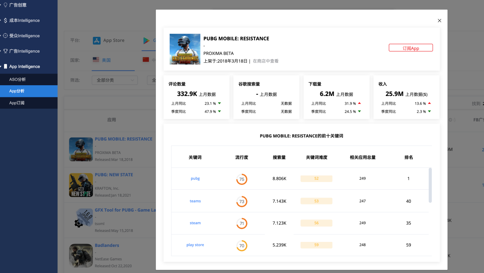Click difficulty bar with value 52

point(316,178)
